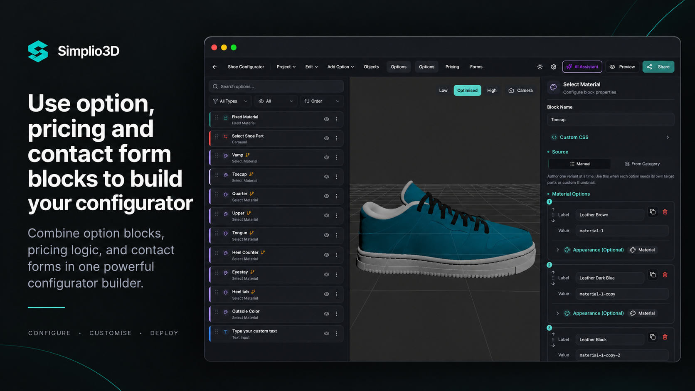Switch to the Objects tab
Image resolution: width=695 pixels, height=391 pixels.
(x=371, y=67)
